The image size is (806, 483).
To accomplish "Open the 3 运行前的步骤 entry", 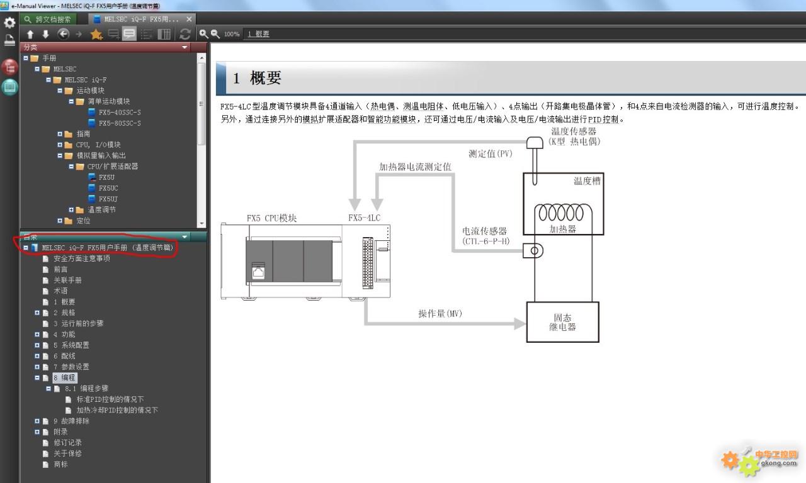I will [x=79, y=323].
